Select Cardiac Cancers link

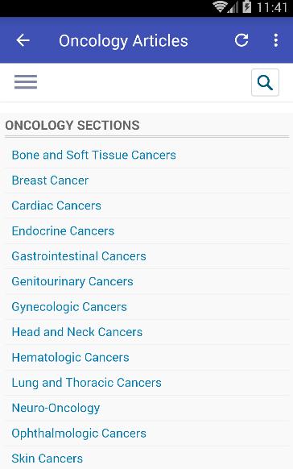coord(56,205)
